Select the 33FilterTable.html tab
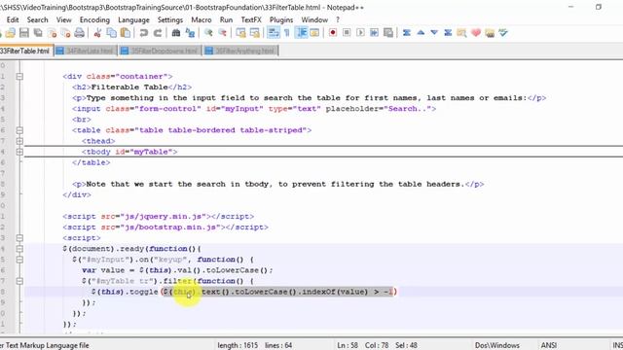 click(x=26, y=51)
